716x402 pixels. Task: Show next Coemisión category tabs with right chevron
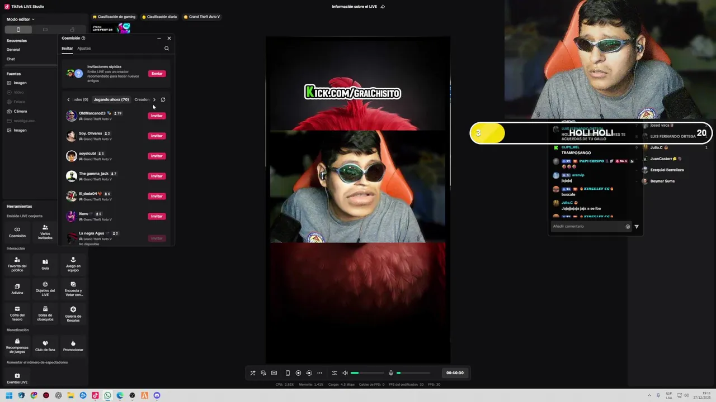[x=154, y=100]
